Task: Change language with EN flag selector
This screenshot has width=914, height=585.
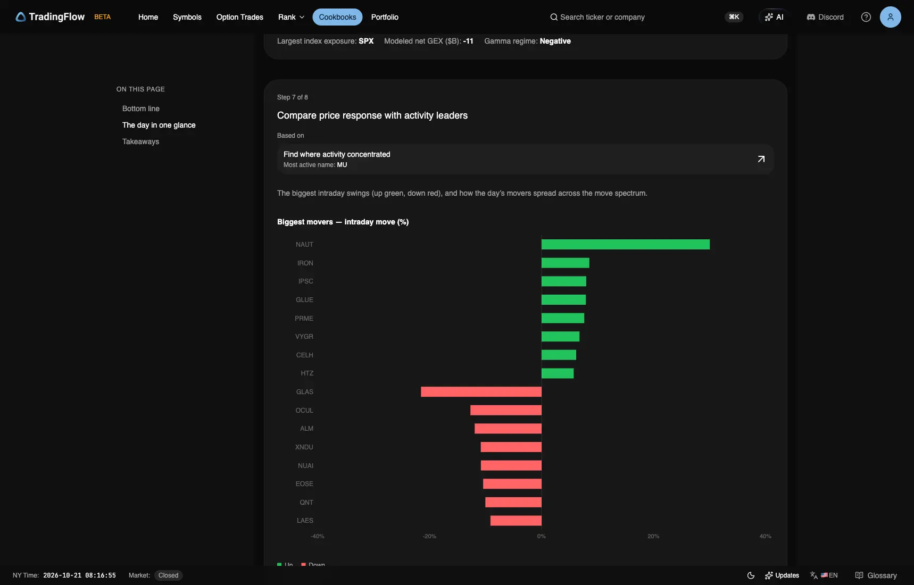Action: pyautogui.click(x=824, y=575)
